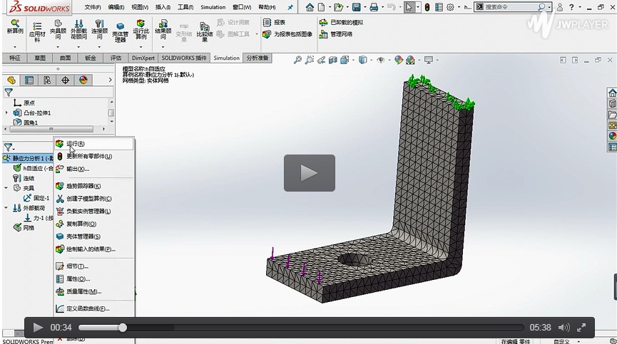Viewport: 617px width, 344px height.
Task: Click the New Study (新算例) icon
Action: click(15, 24)
